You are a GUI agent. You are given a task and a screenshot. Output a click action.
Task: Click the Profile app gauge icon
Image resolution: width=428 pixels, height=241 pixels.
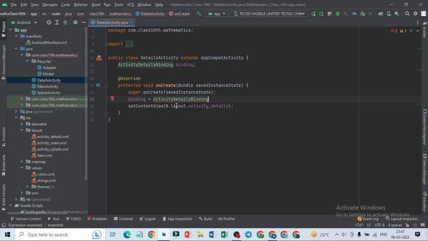click(354, 13)
